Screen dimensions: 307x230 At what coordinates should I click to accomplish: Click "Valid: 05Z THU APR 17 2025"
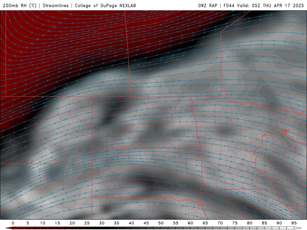[271, 5]
